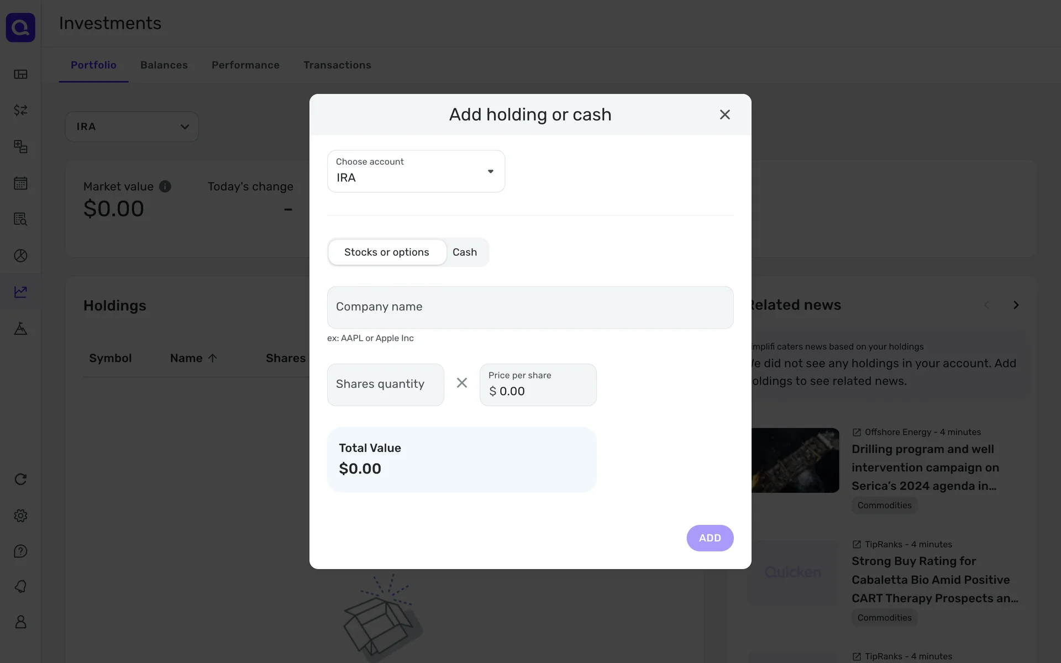Click the ADD button
The height and width of the screenshot is (663, 1061).
pos(710,538)
